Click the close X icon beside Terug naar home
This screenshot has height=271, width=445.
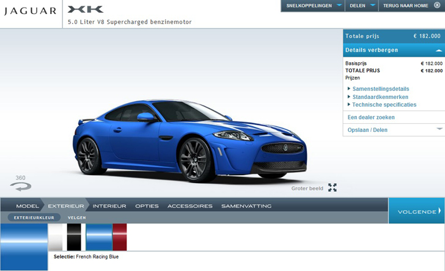coord(437,5)
